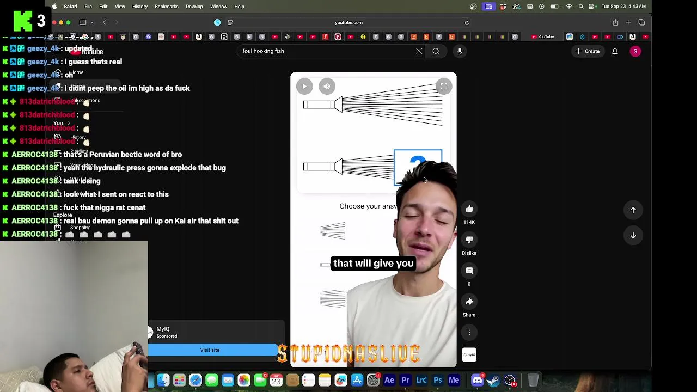Open the MyIQ sponsor channel name
Image resolution: width=697 pixels, height=392 pixels.
tap(163, 329)
